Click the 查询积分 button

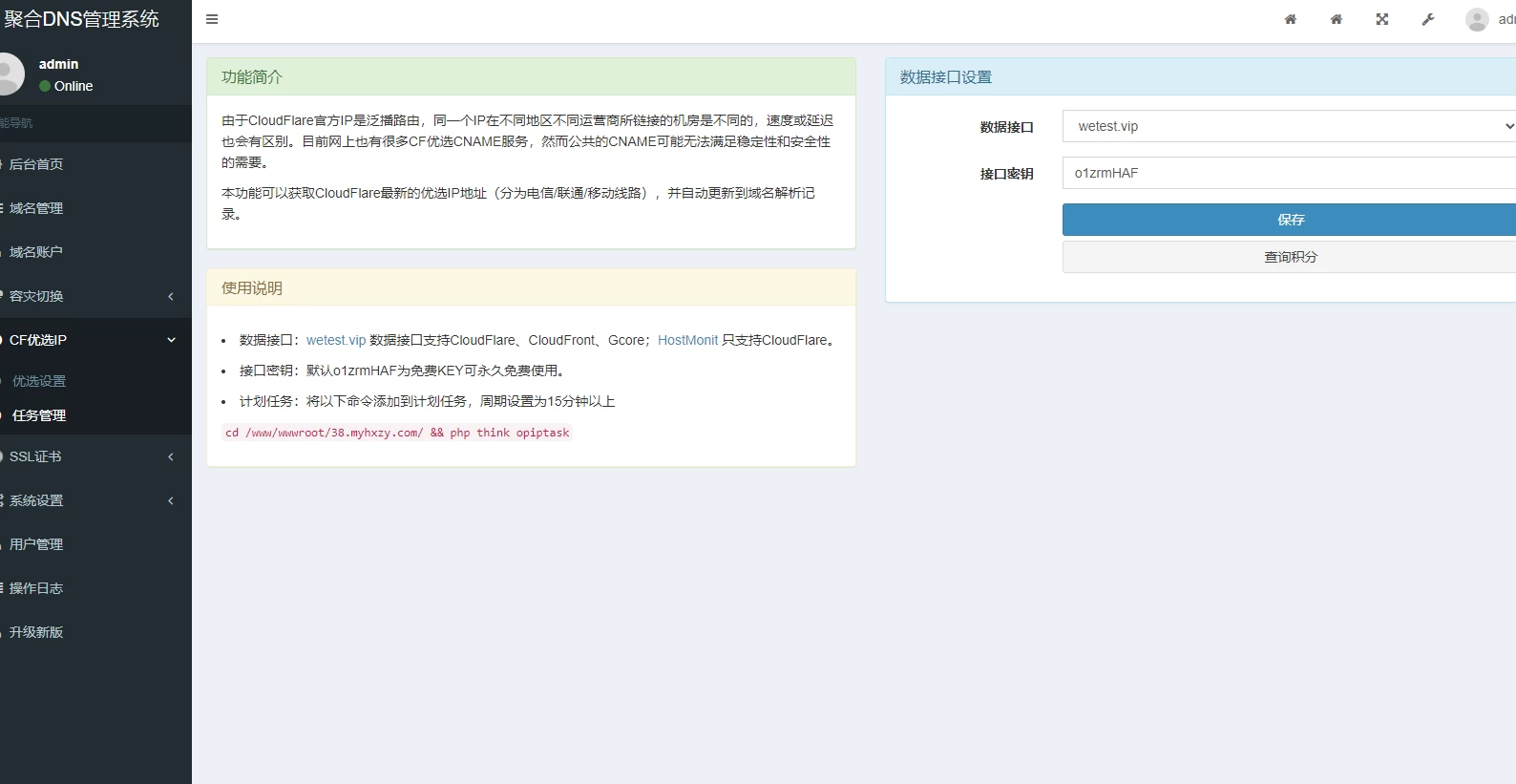(1290, 257)
